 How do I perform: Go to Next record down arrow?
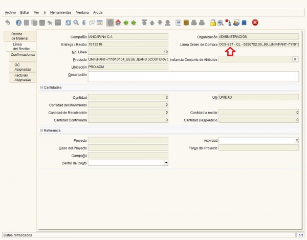160,23
